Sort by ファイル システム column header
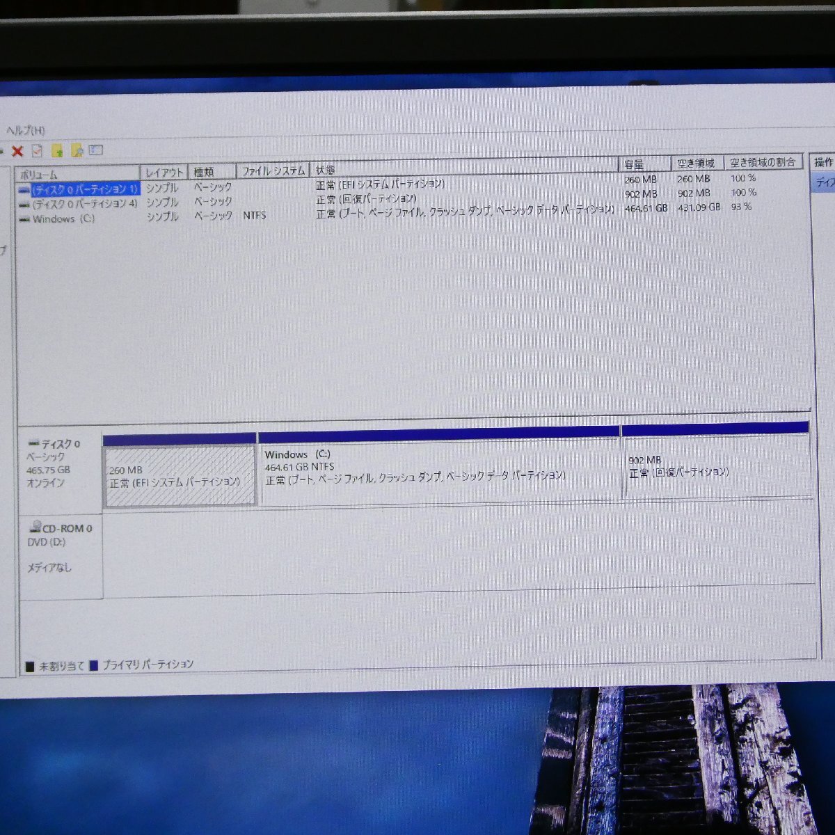This screenshot has width=835, height=835. [x=273, y=170]
